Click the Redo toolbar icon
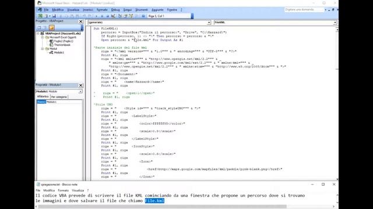 pos(90,16)
